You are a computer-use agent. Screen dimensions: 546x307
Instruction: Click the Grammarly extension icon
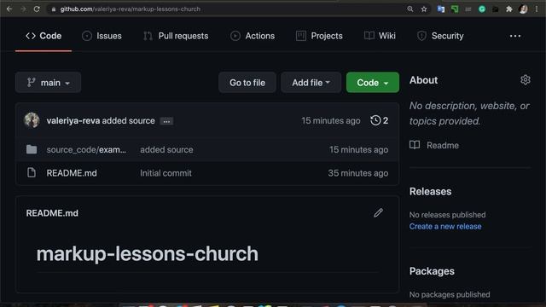pyautogui.click(x=482, y=9)
